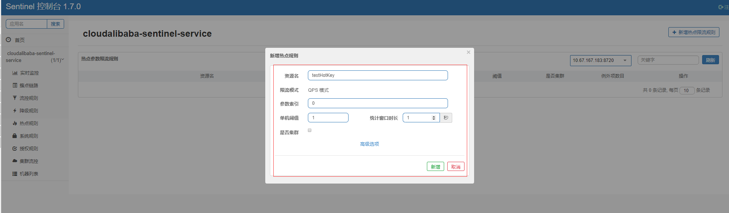
Task: Click the Sentinel 控制台 1.7.0 title
Action: 43,7
